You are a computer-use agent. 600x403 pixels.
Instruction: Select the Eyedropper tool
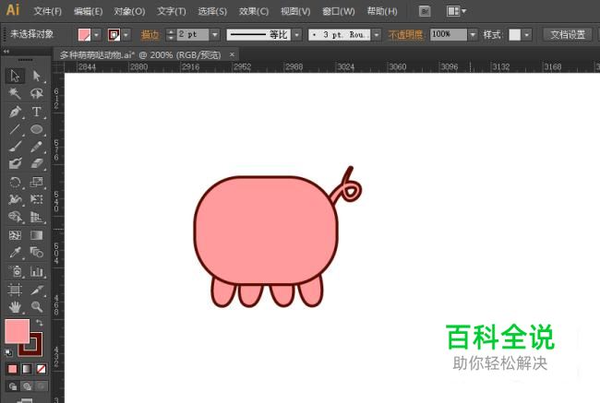tap(15, 253)
